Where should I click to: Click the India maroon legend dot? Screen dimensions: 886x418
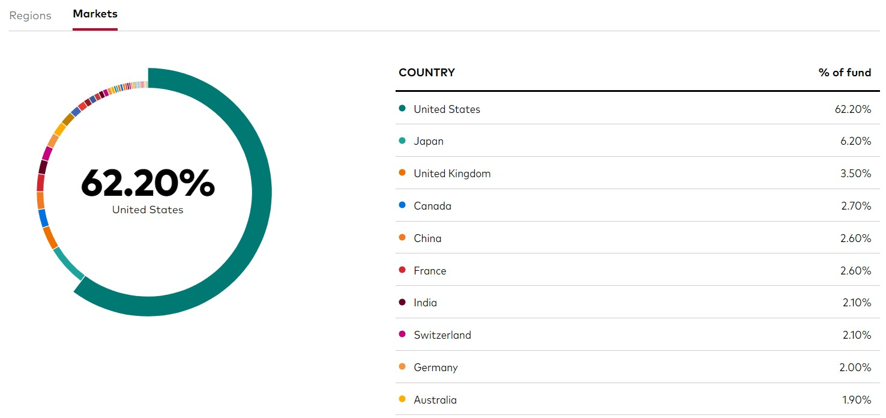(x=402, y=303)
